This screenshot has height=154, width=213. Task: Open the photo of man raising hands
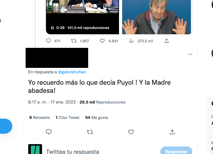tap(157, 17)
